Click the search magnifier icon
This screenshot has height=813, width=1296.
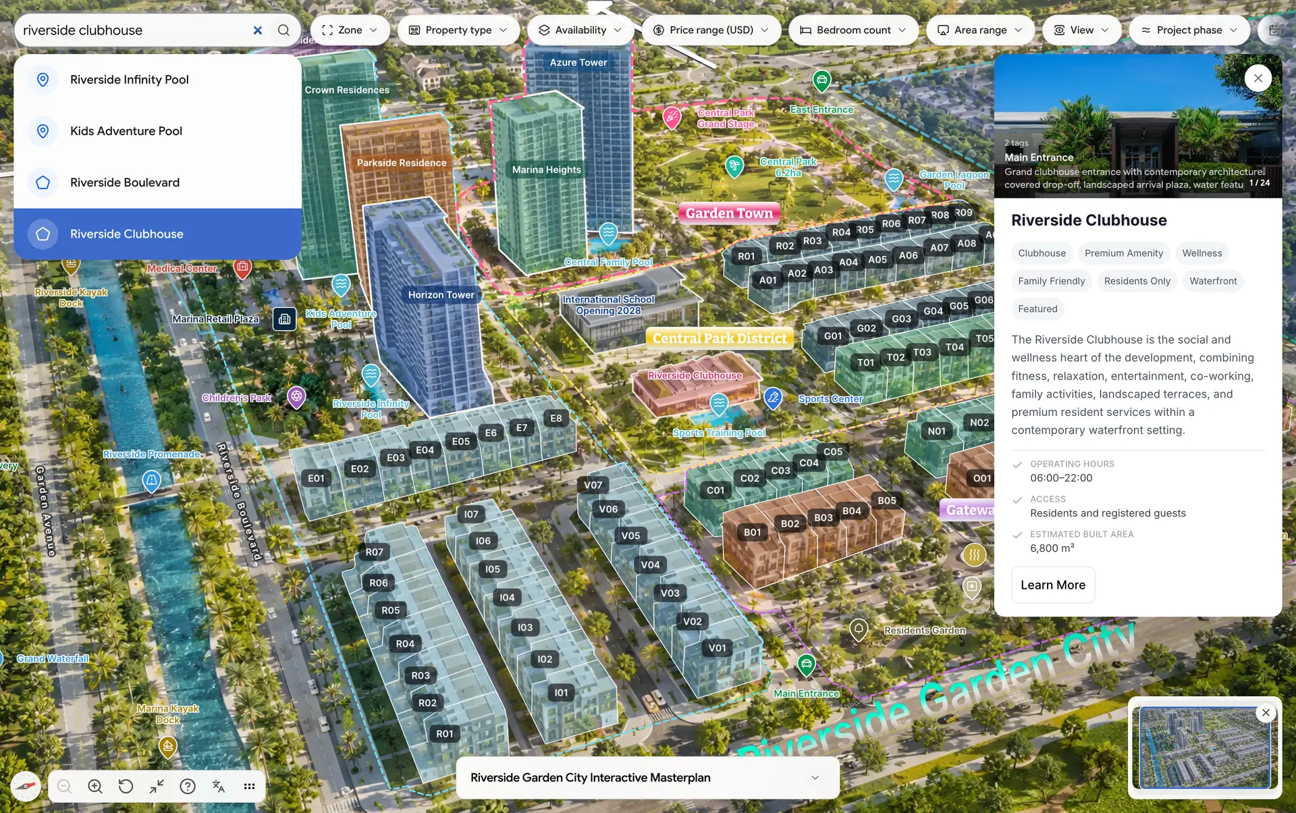pos(283,30)
